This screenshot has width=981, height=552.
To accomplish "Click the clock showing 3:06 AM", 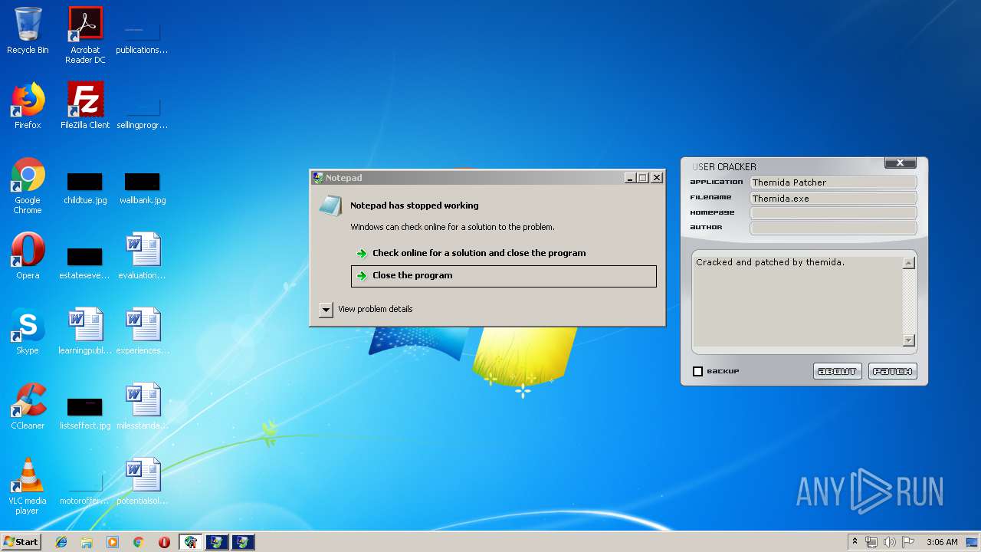I will 942,542.
